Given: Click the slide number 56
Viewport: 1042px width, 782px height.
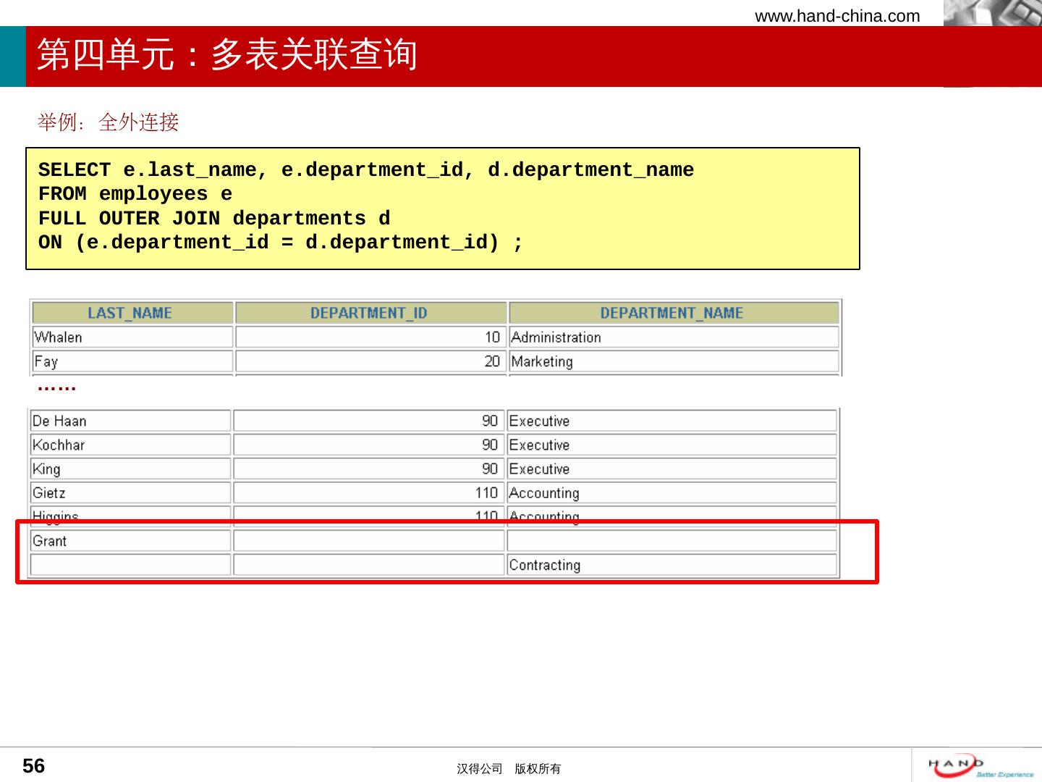Looking at the screenshot, I should (34, 766).
